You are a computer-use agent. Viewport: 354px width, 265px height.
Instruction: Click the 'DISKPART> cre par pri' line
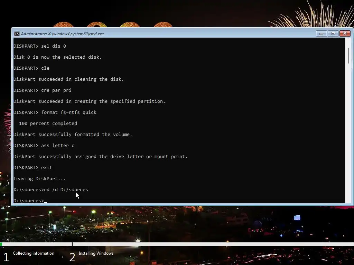43,90
